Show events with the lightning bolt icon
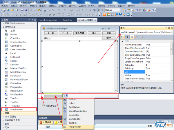The image size is (174, 130). [x=136, y=37]
